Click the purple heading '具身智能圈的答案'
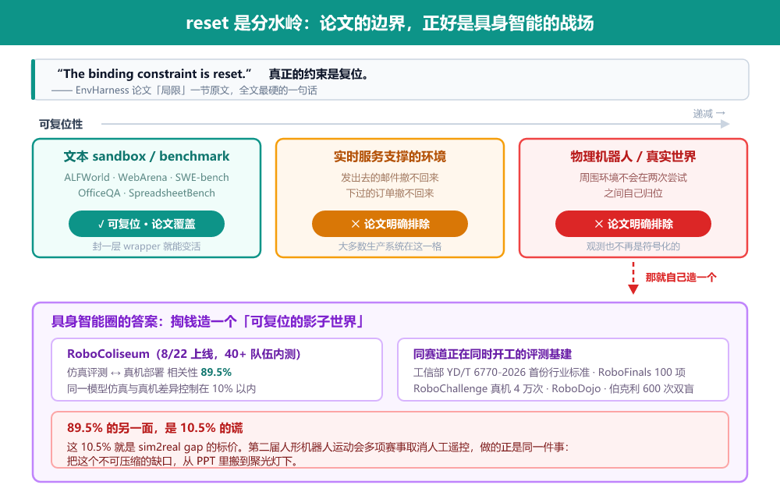This screenshot has height=499, width=780. [x=105, y=321]
